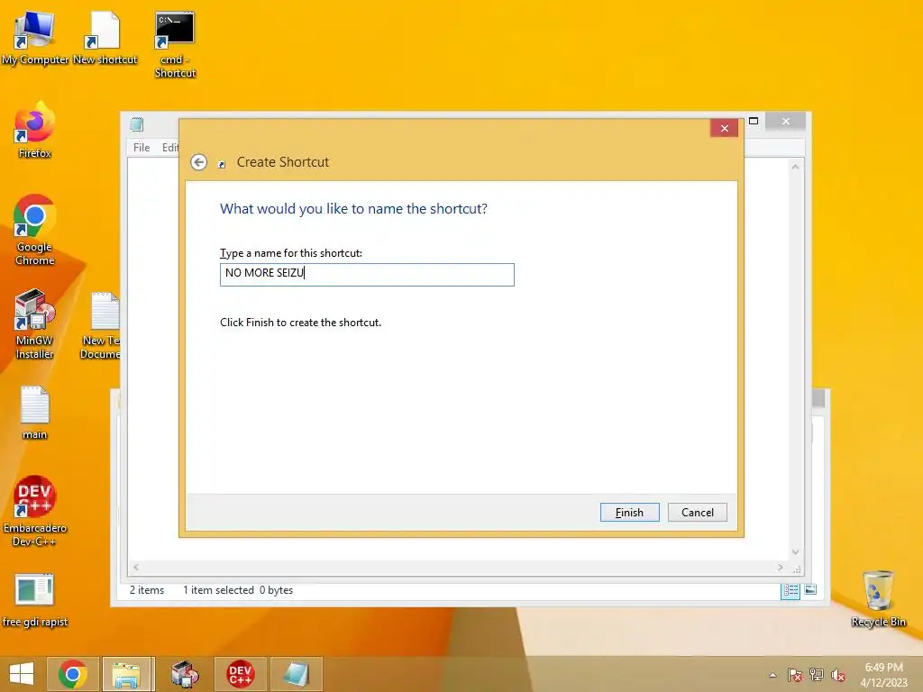Select the main file desktop icon
This screenshot has width=923, height=692.
coord(35,412)
